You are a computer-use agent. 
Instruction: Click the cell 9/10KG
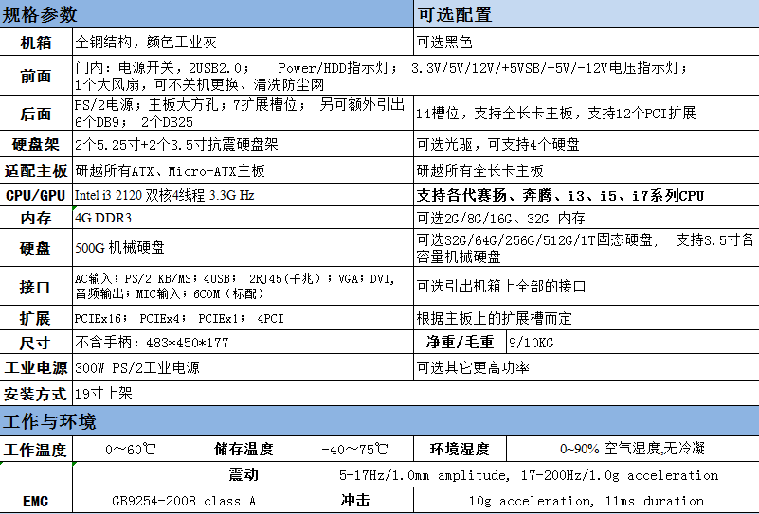coord(633,343)
